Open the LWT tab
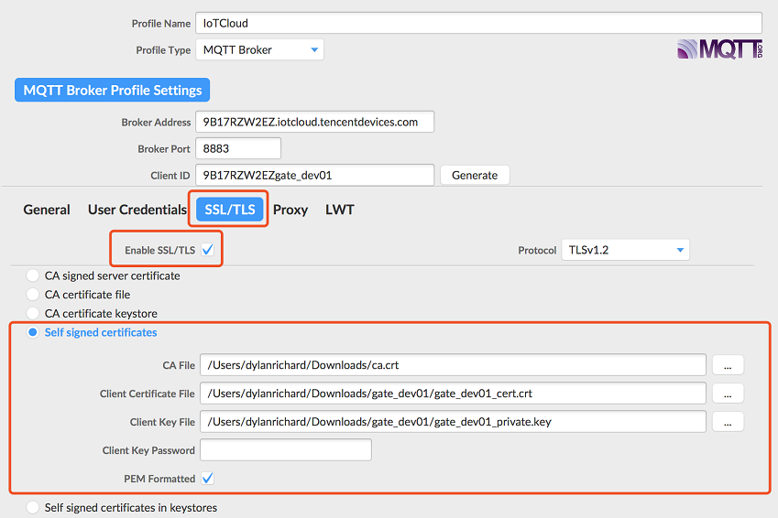778x518 pixels. tap(340, 210)
